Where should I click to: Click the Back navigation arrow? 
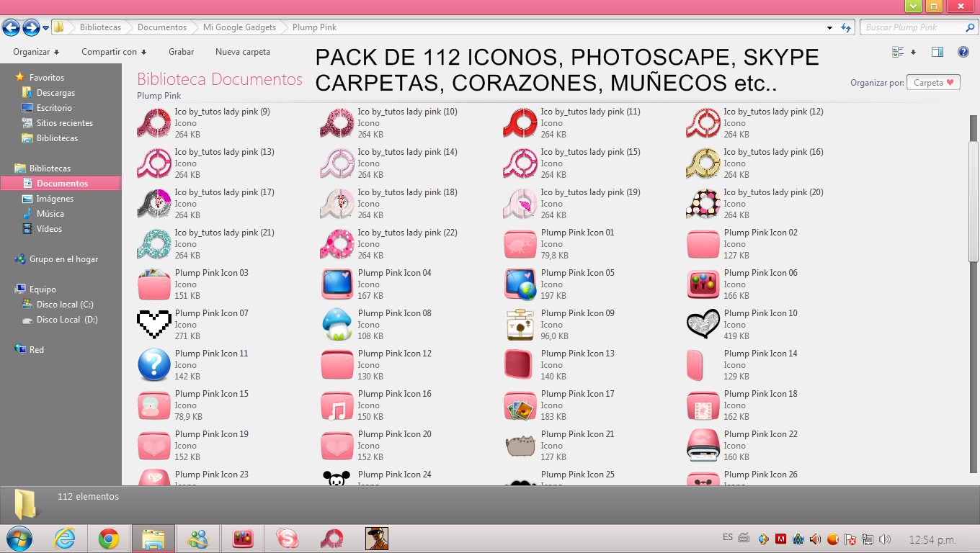12,27
